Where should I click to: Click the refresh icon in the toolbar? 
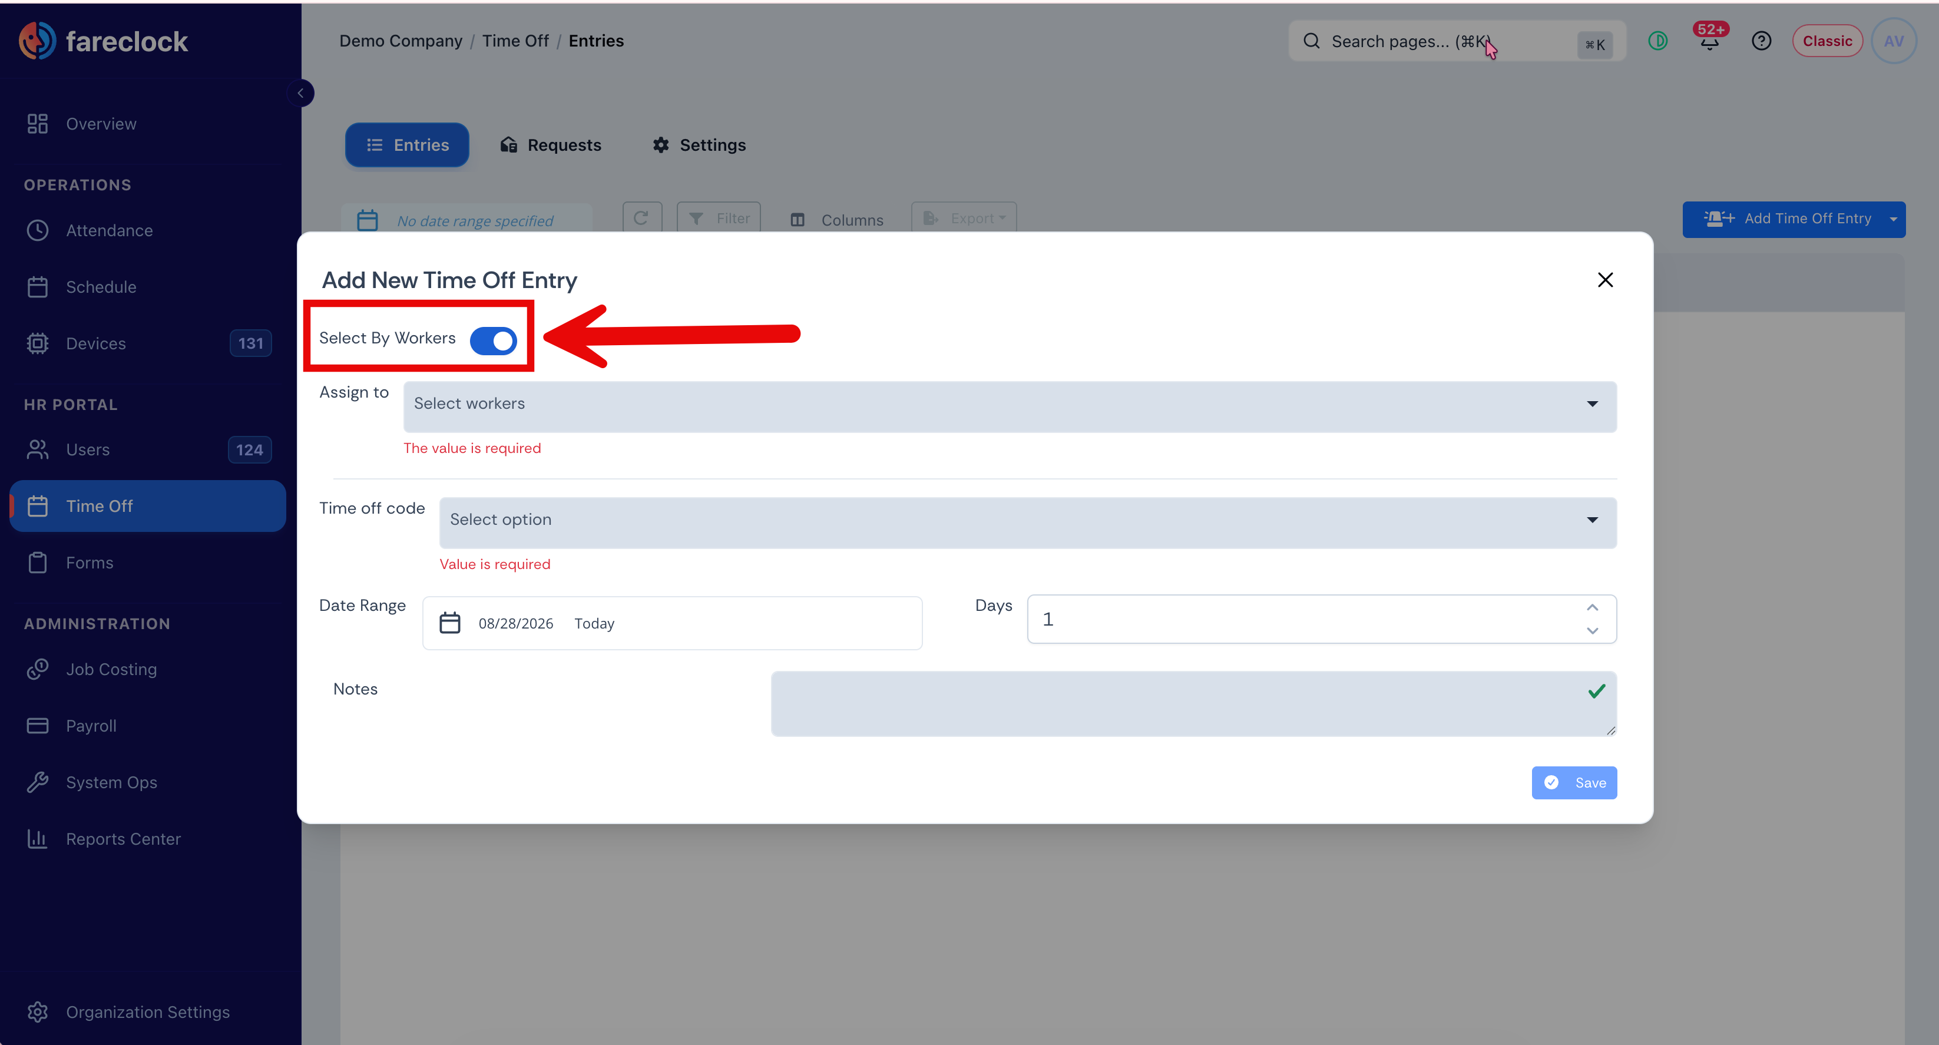click(641, 219)
